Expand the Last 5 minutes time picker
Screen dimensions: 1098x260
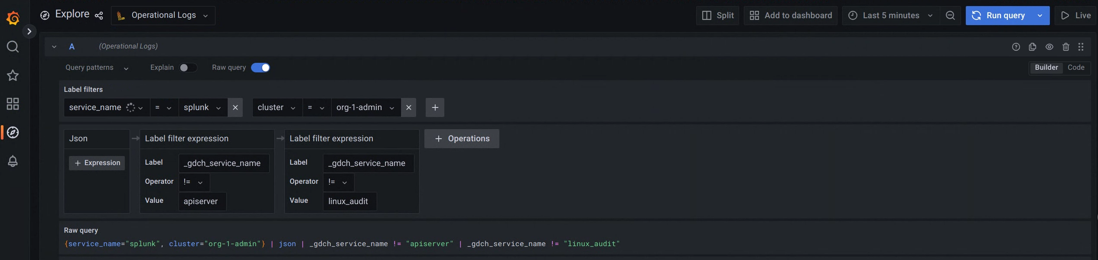tap(890, 16)
